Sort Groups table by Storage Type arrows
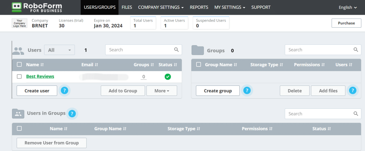Screen dimensions: 365x151 (x=281, y=65)
